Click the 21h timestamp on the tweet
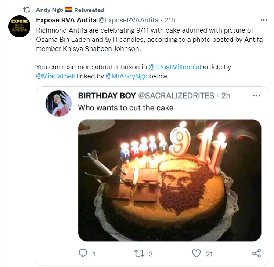274x267 pixels. pyautogui.click(x=169, y=20)
